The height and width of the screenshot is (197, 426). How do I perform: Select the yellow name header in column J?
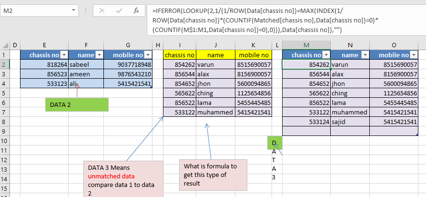click(x=216, y=55)
